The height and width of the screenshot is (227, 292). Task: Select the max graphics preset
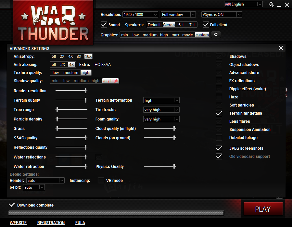175,35
